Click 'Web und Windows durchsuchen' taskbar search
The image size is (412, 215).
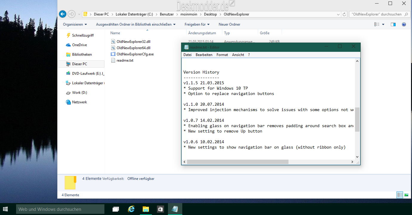tap(60, 209)
